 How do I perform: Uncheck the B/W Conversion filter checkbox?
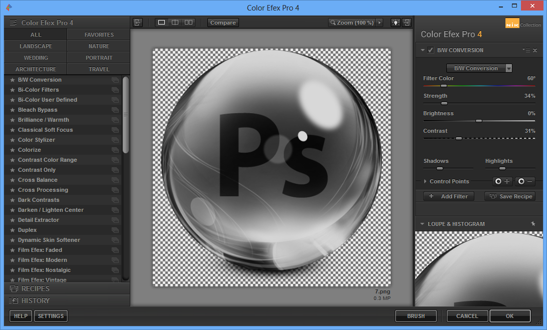point(431,50)
